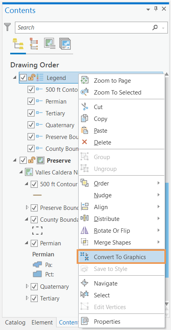The height and width of the screenshot is (330, 171).
Task: Click Convert To Graphics menu entry
Action: point(121,257)
